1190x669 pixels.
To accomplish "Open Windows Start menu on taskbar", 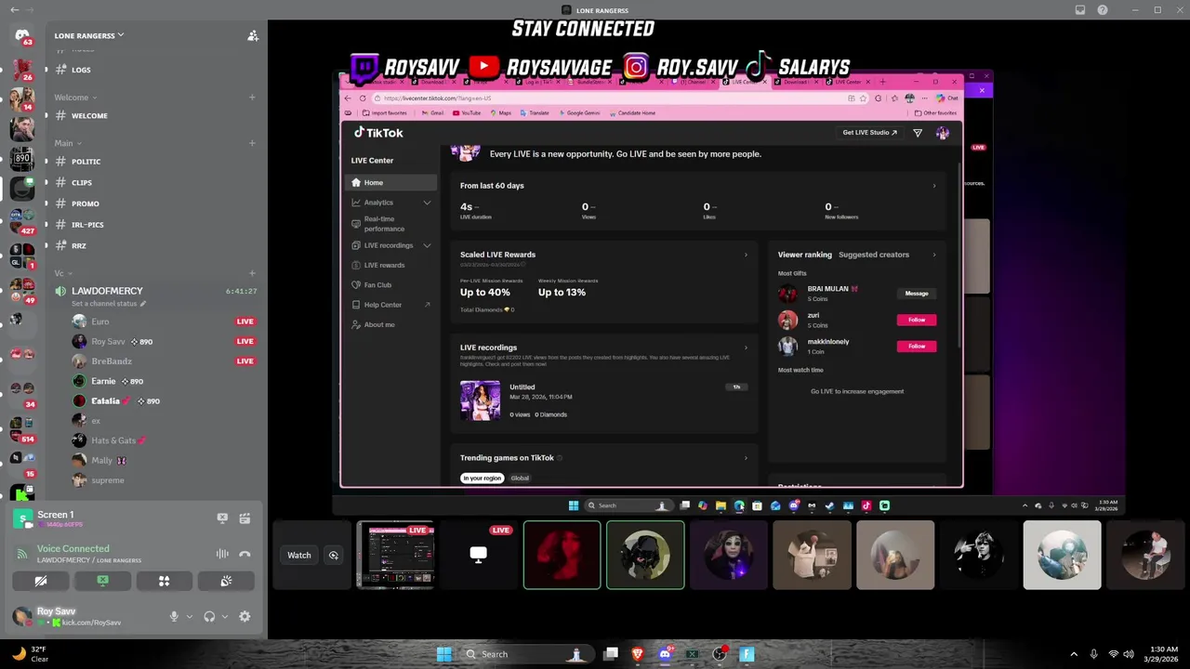I will 444,654.
